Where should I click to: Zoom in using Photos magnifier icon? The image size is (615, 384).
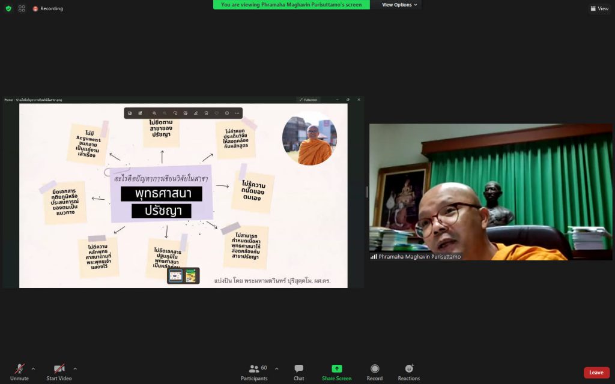[x=154, y=113]
